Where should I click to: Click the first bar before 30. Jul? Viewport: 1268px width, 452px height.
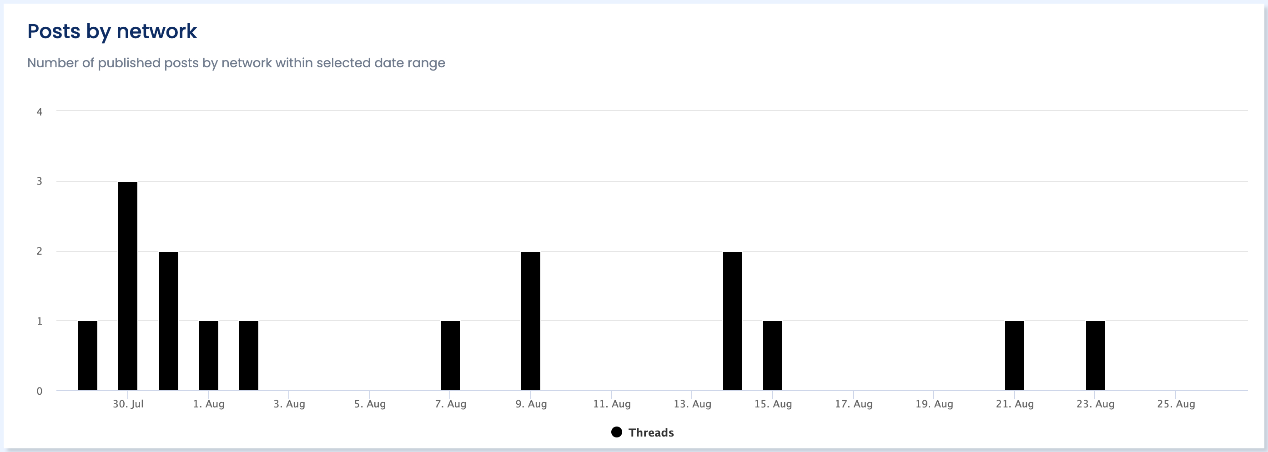[x=88, y=356]
